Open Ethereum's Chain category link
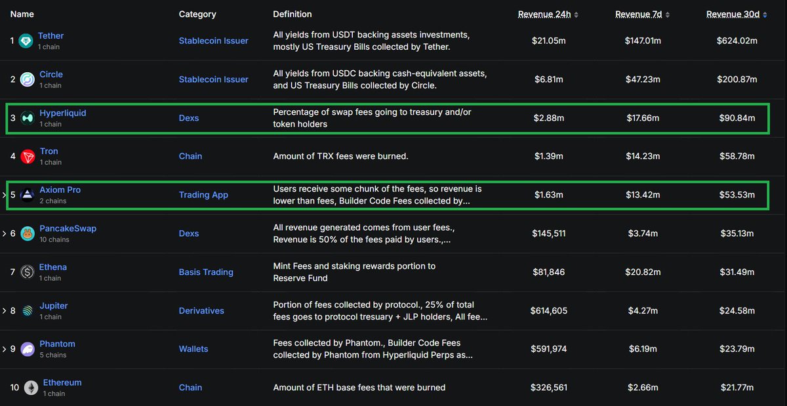The width and height of the screenshot is (787, 406). click(190, 388)
